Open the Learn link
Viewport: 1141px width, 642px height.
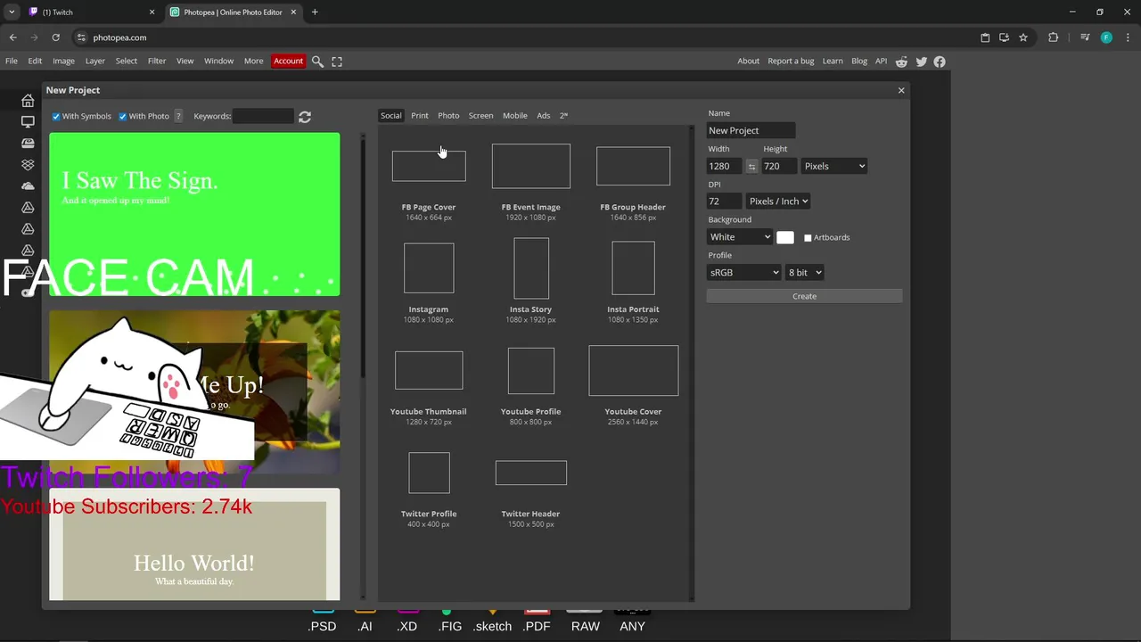pos(833,62)
